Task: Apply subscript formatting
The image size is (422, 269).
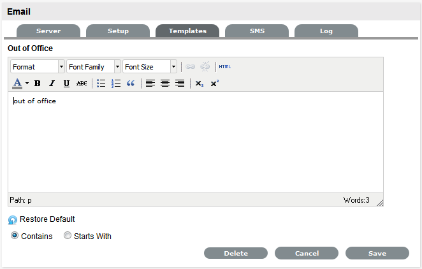Action: click(200, 84)
